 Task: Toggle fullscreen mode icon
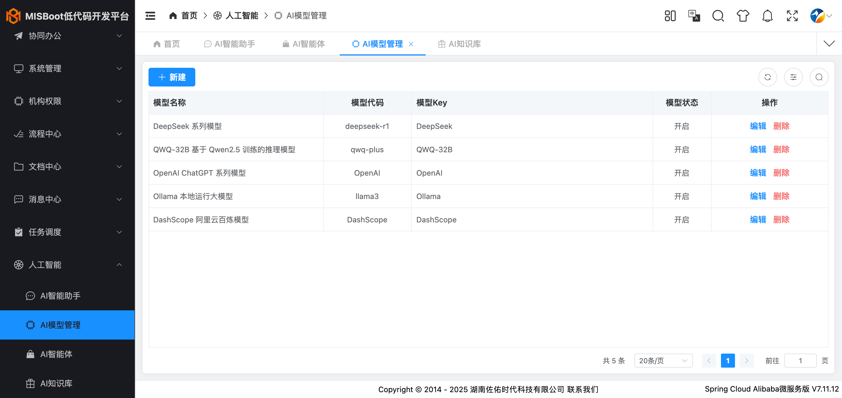pyautogui.click(x=792, y=16)
